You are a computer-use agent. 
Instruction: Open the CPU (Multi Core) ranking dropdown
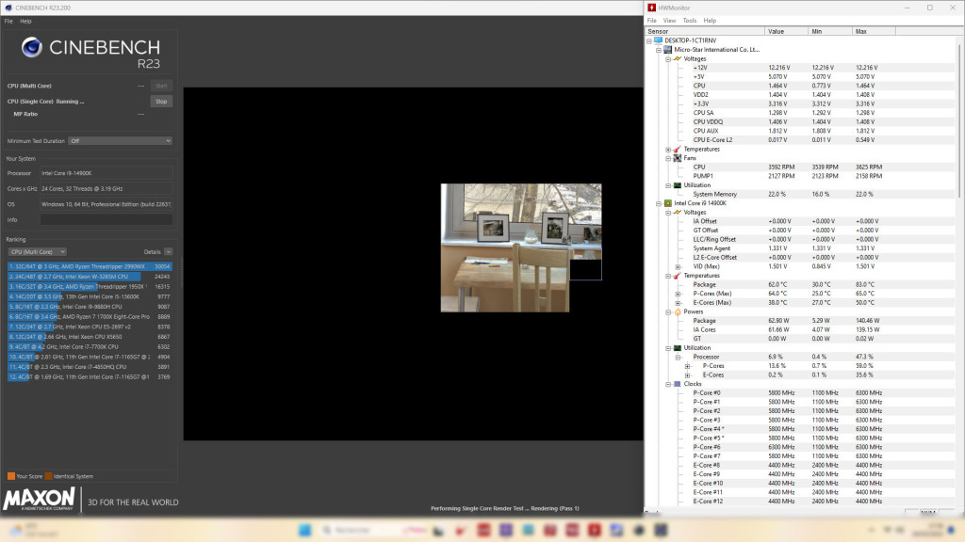click(x=37, y=252)
